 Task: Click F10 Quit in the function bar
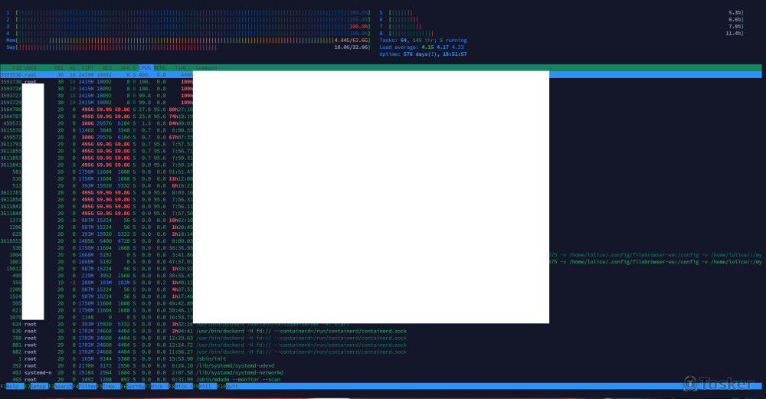[x=229, y=385]
